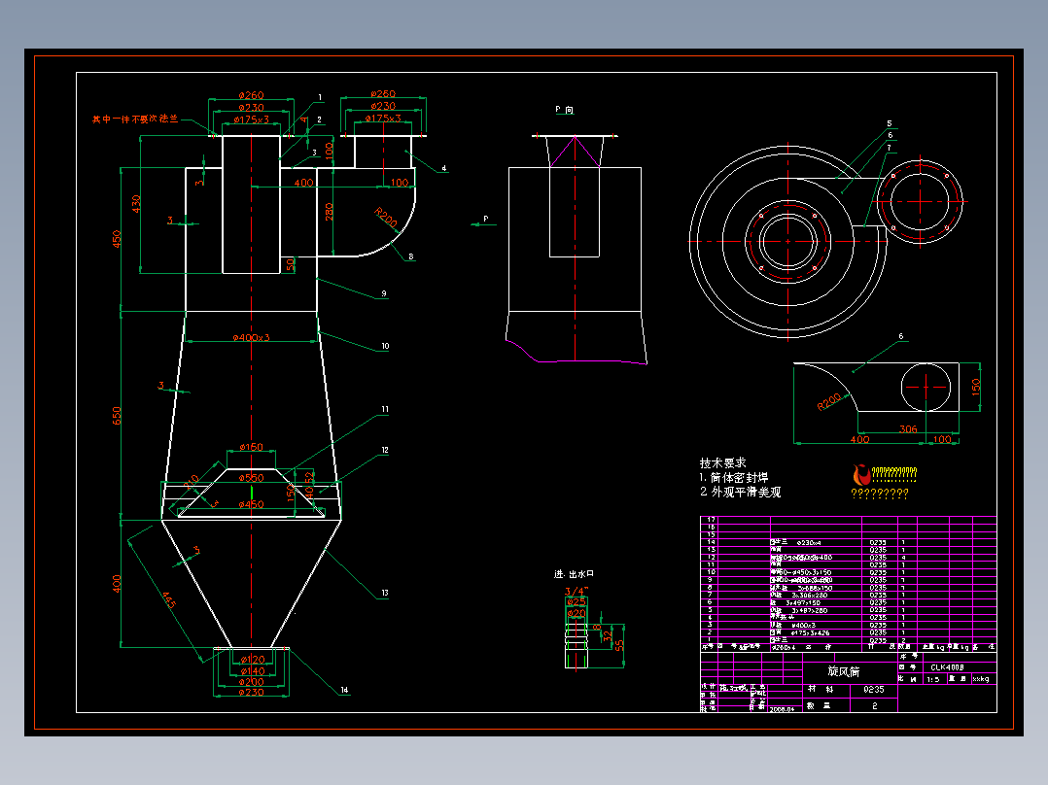Select the "ø175x3x426" entry in parts row 2
1048x785 pixels.
click(x=810, y=632)
